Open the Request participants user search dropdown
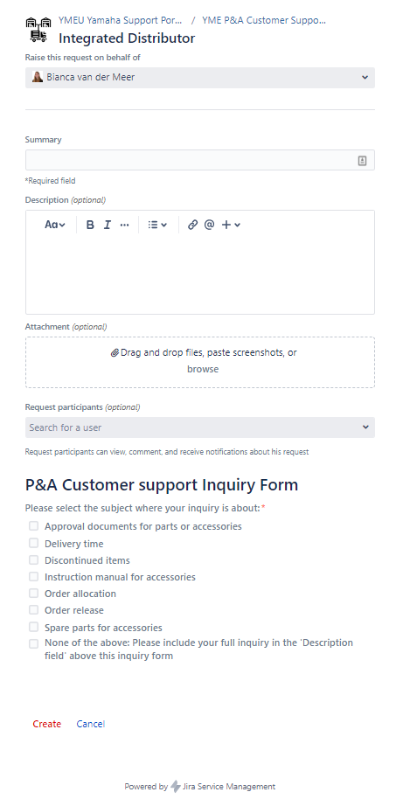The height and width of the screenshot is (799, 396). (200, 427)
